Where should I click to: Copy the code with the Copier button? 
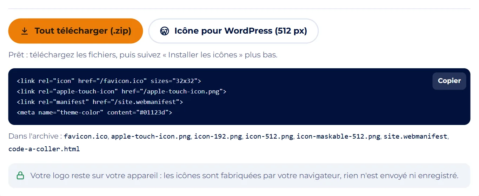pos(449,81)
